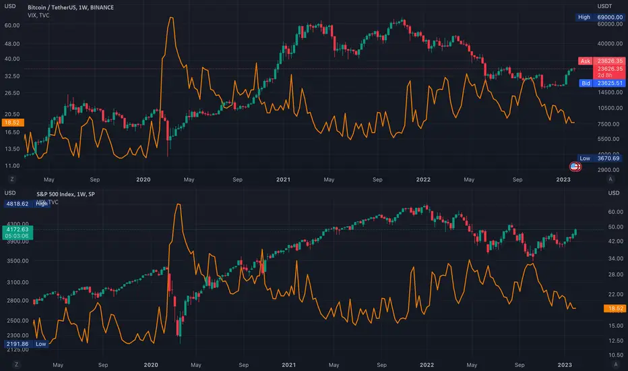Click the 2500.00 value on S&P price scale
628x371 pixels.
(x=18, y=320)
